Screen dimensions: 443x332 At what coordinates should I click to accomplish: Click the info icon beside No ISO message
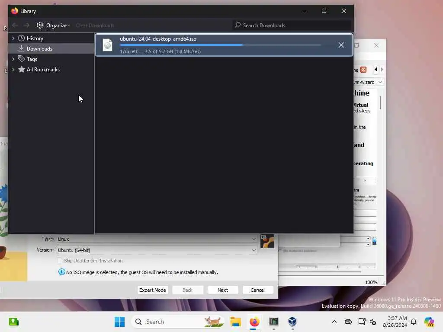pos(61,272)
